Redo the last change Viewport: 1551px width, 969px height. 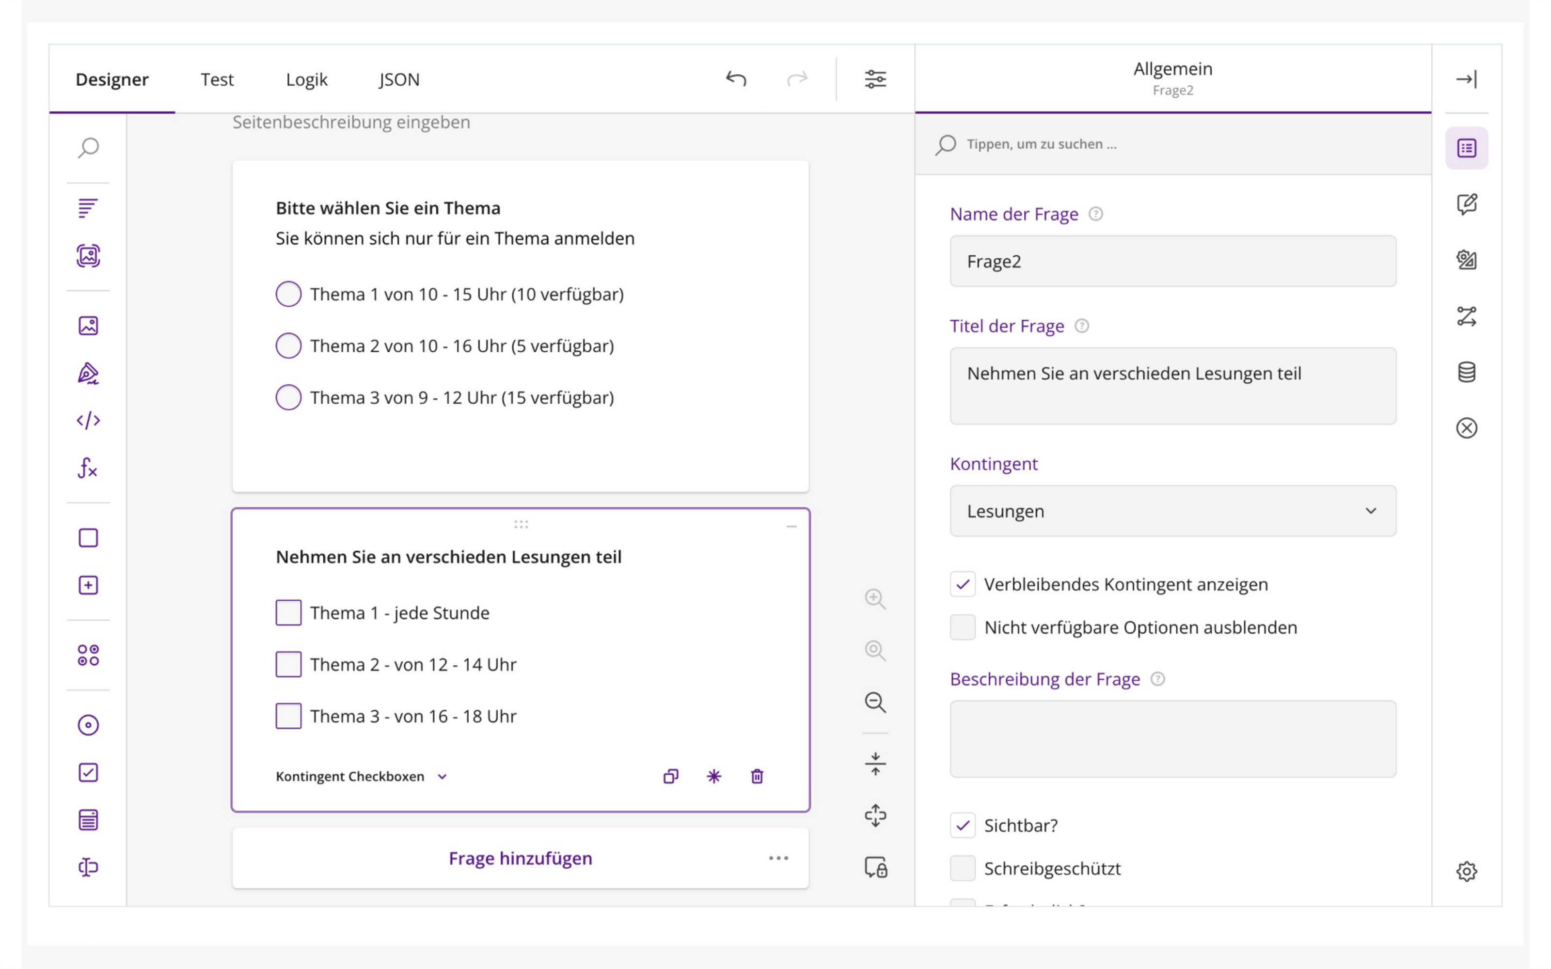[x=797, y=79]
